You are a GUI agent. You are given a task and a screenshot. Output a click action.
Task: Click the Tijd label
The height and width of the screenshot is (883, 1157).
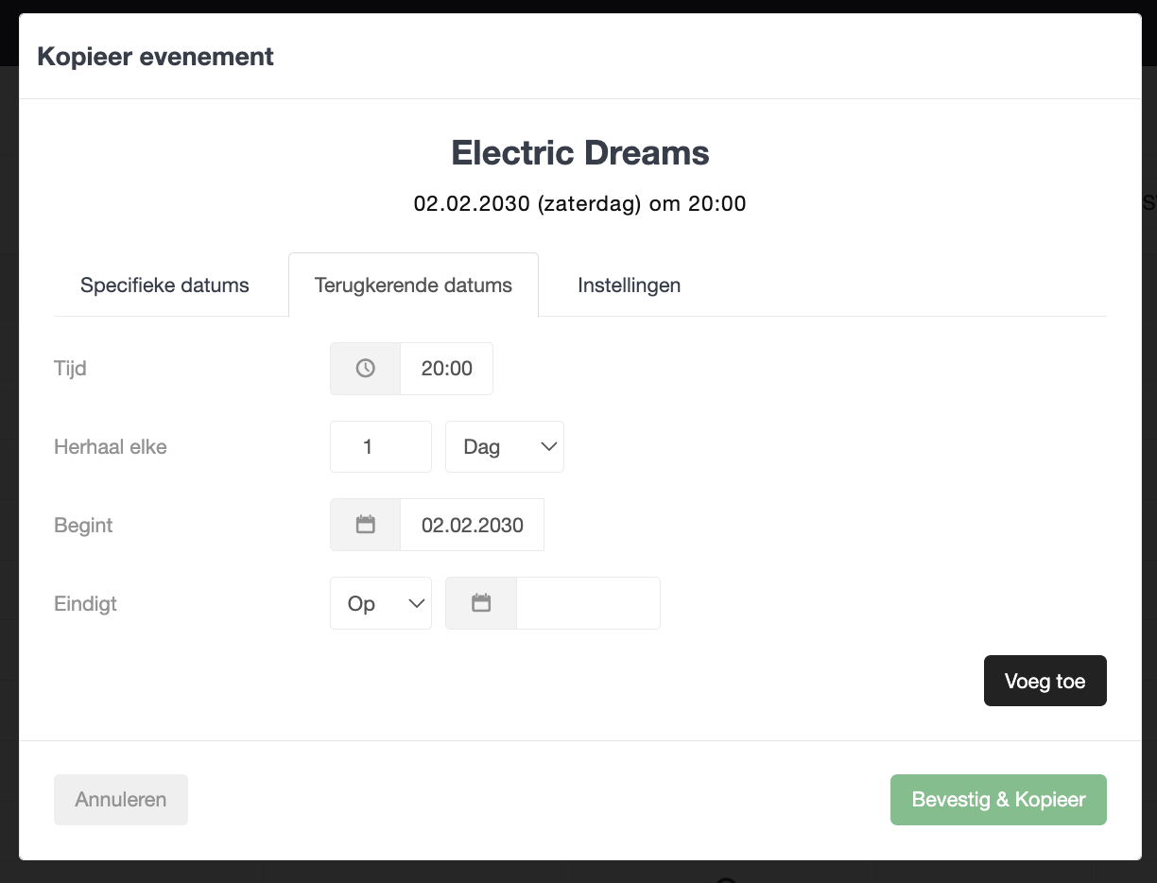(71, 368)
